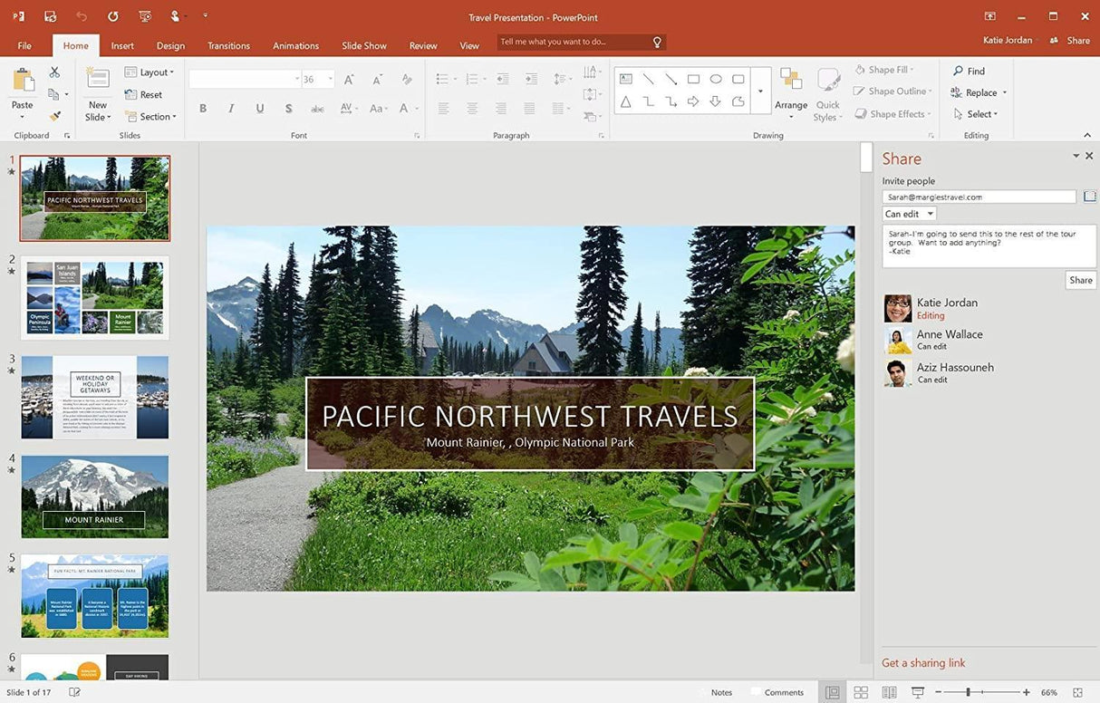Click the Get a sharing link
This screenshot has height=703, width=1100.
922,662
